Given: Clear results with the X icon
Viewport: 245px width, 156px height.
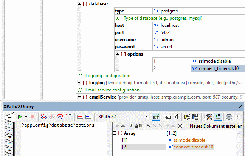Looking at the screenshot, I should pos(180,126).
